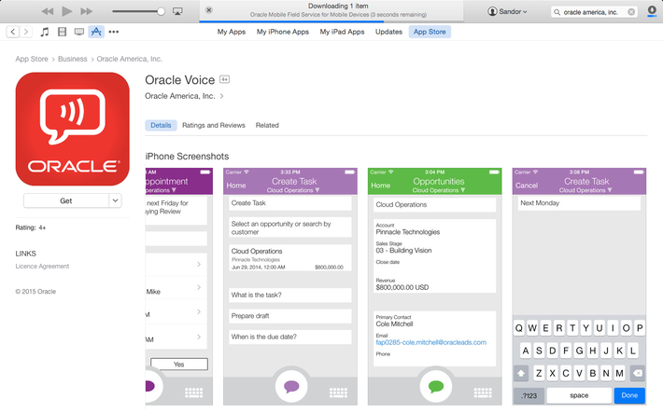Click the play button
Image resolution: width=663 pixels, height=413 pixels.
click(x=67, y=11)
